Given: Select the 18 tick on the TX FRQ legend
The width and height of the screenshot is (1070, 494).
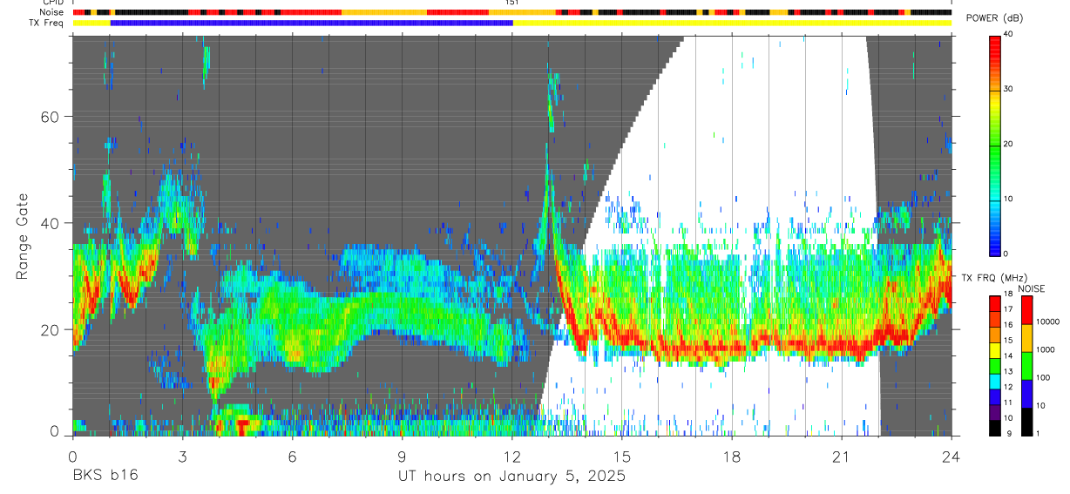Looking at the screenshot, I should (x=1006, y=294).
